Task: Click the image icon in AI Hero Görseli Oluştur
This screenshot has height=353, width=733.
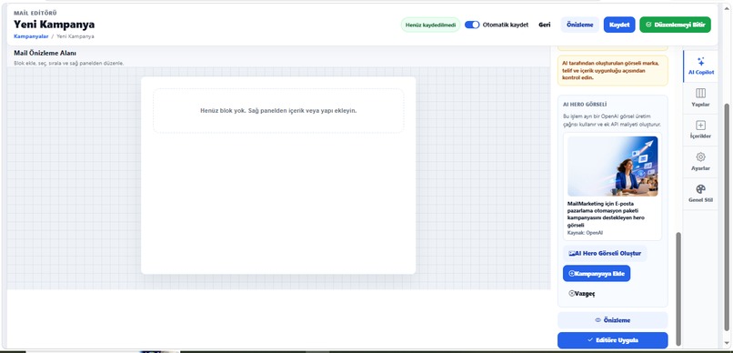Action: (571, 254)
